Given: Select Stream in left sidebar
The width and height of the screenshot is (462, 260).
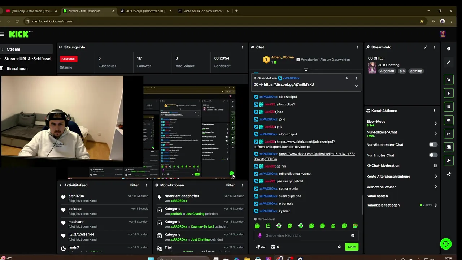Looking at the screenshot, I should pos(27,49).
